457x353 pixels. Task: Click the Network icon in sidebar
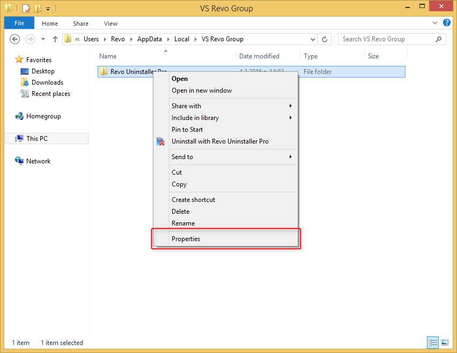coord(19,161)
